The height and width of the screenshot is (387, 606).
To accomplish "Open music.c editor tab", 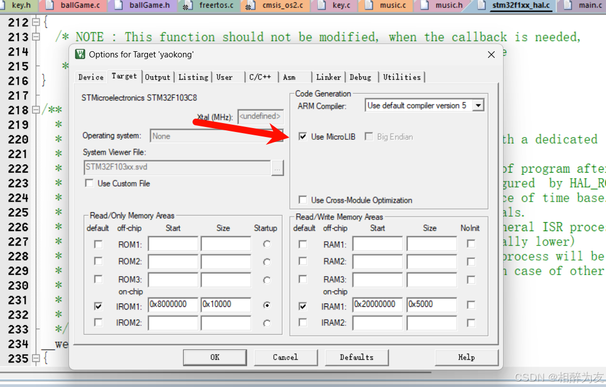I will (386, 6).
